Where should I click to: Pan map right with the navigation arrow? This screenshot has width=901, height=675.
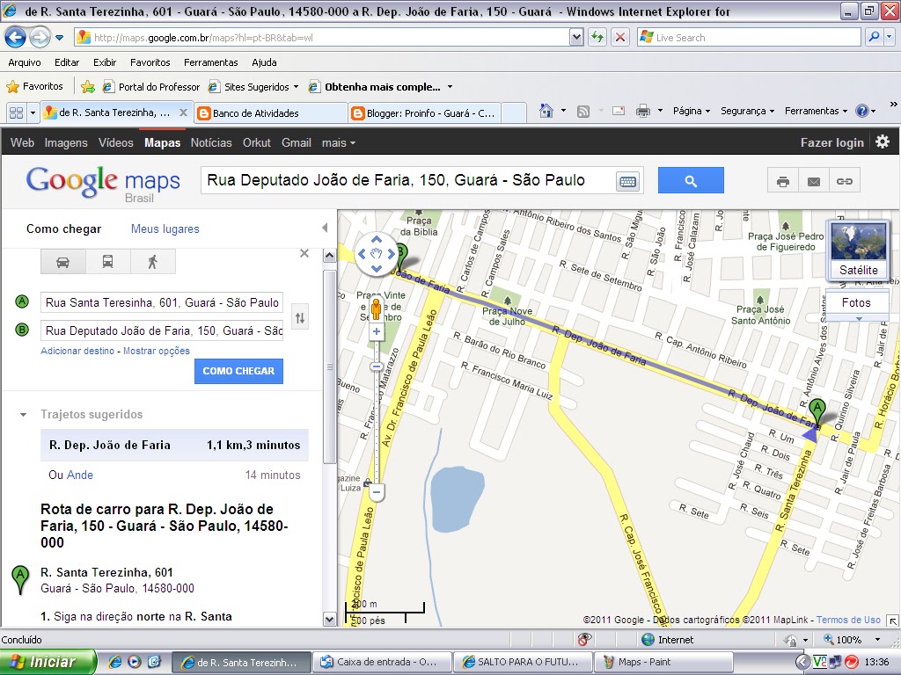coord(392,253)
